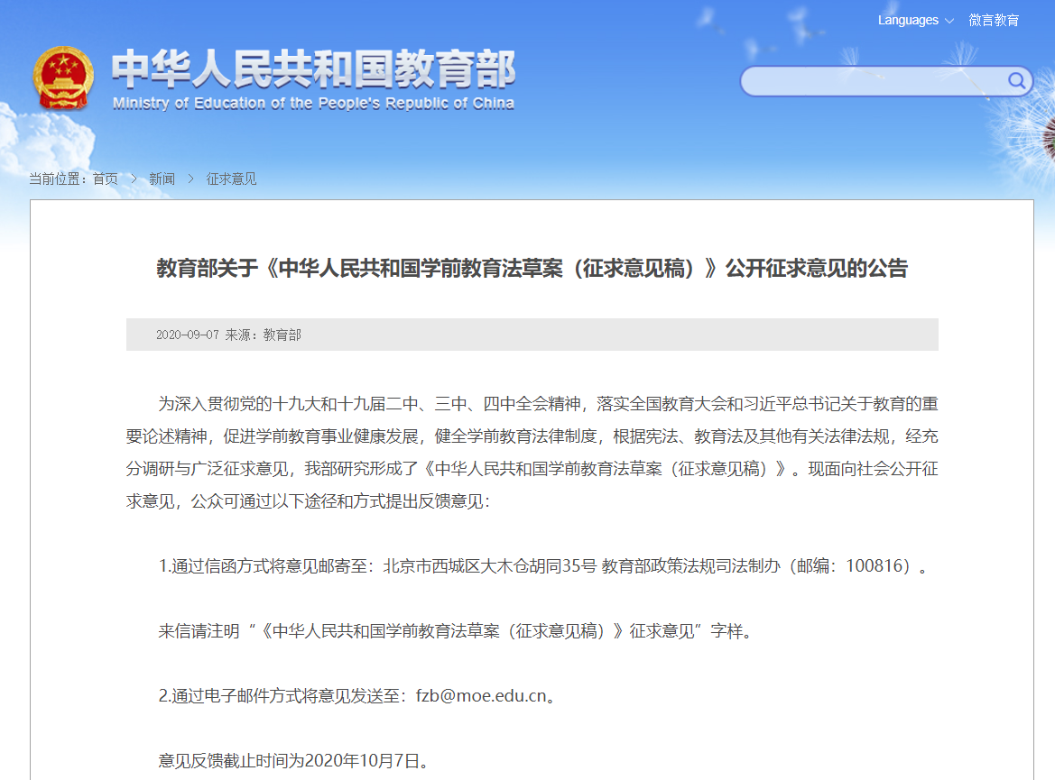Click 教育部政策法规司法制办 in the address line
The image size is (1055, 780).
coord(691,566)
